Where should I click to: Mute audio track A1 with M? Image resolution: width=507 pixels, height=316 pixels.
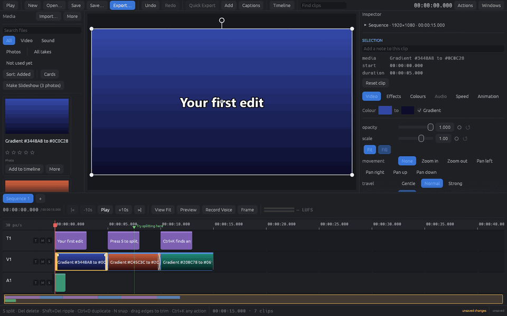coord(42,282)
